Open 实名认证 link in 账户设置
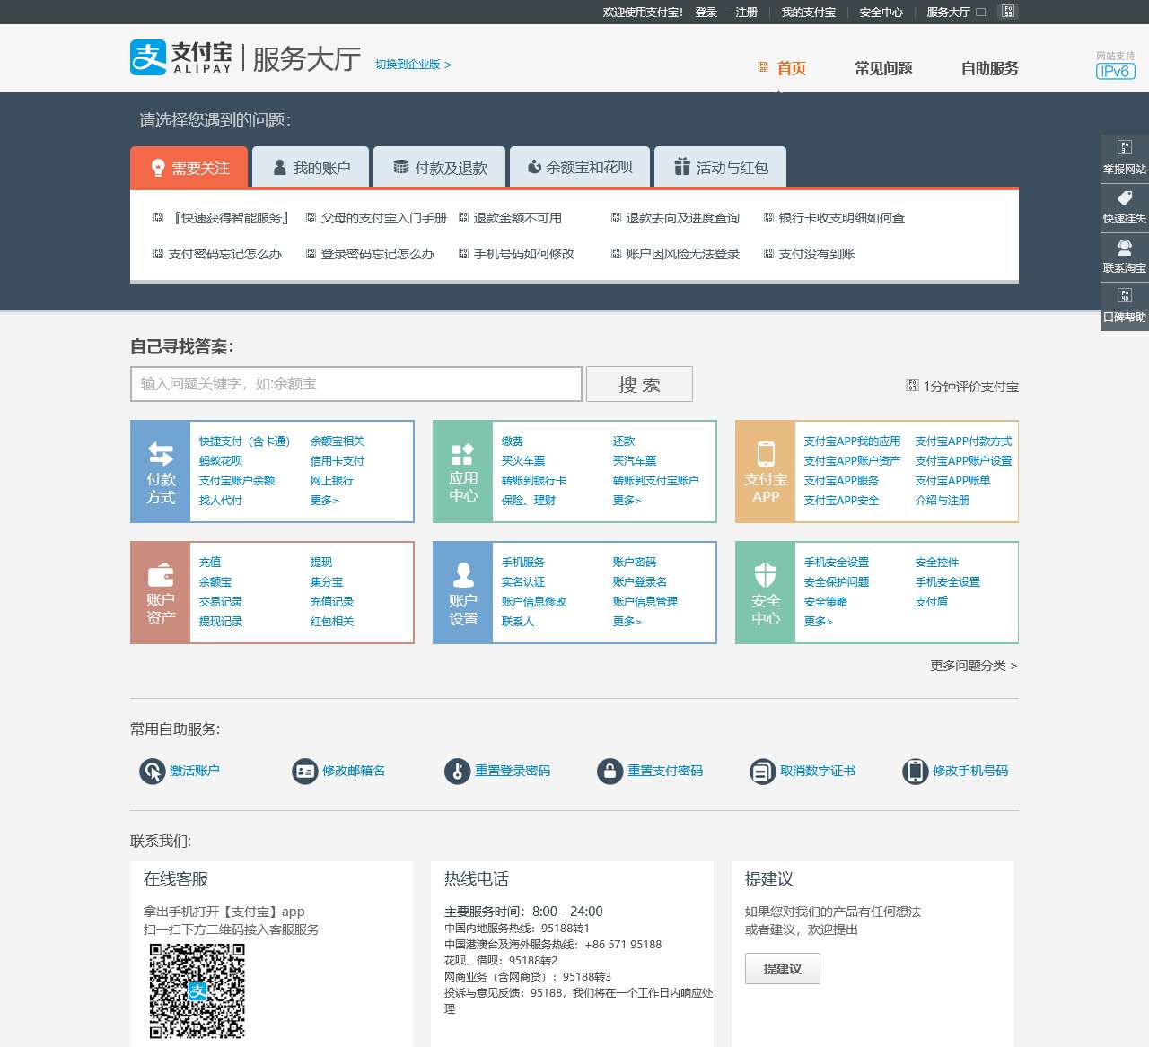The image size is (1149, 1047). point(523,582)
